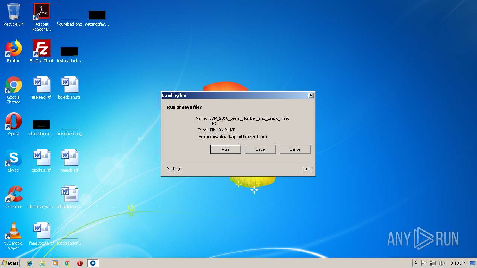
Task: Open the Recycle Bin desktop icon
Action: (x=13, y=15)
